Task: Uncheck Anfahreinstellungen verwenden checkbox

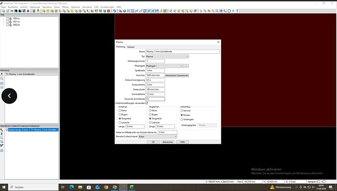Action: coord(147,103)
